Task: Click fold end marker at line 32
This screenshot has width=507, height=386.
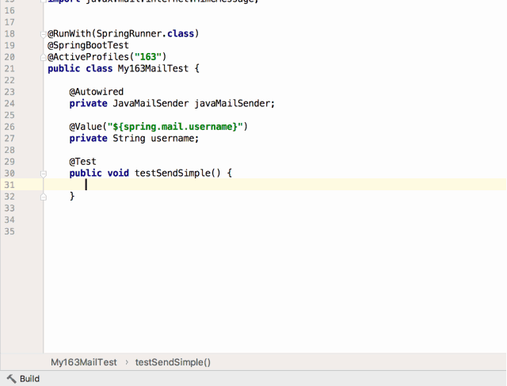Action: (44, 196)
